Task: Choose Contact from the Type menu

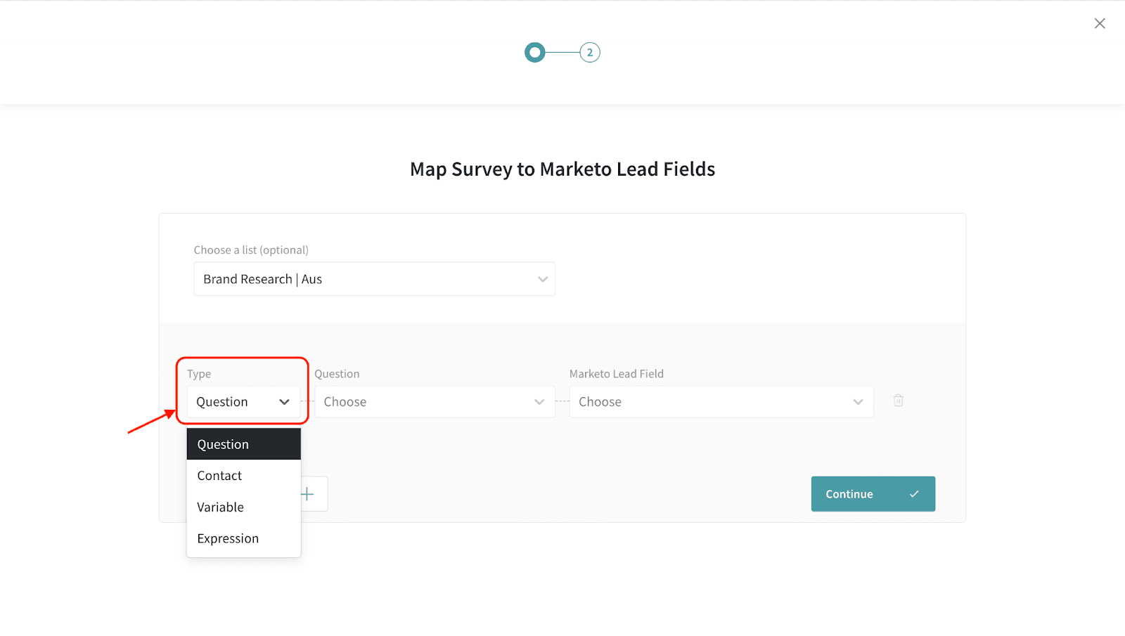Action: coord(220,476)
